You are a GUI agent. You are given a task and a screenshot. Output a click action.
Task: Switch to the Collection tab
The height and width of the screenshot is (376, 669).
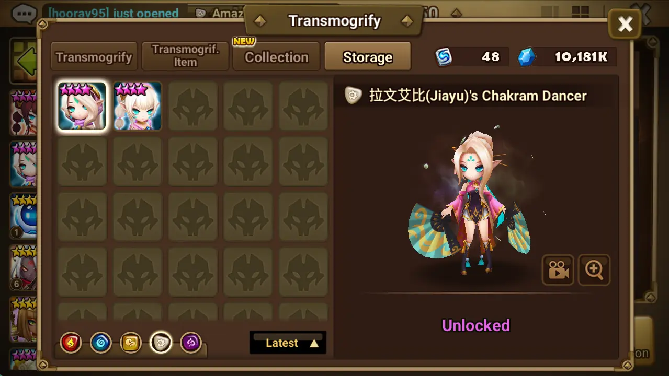276,57
